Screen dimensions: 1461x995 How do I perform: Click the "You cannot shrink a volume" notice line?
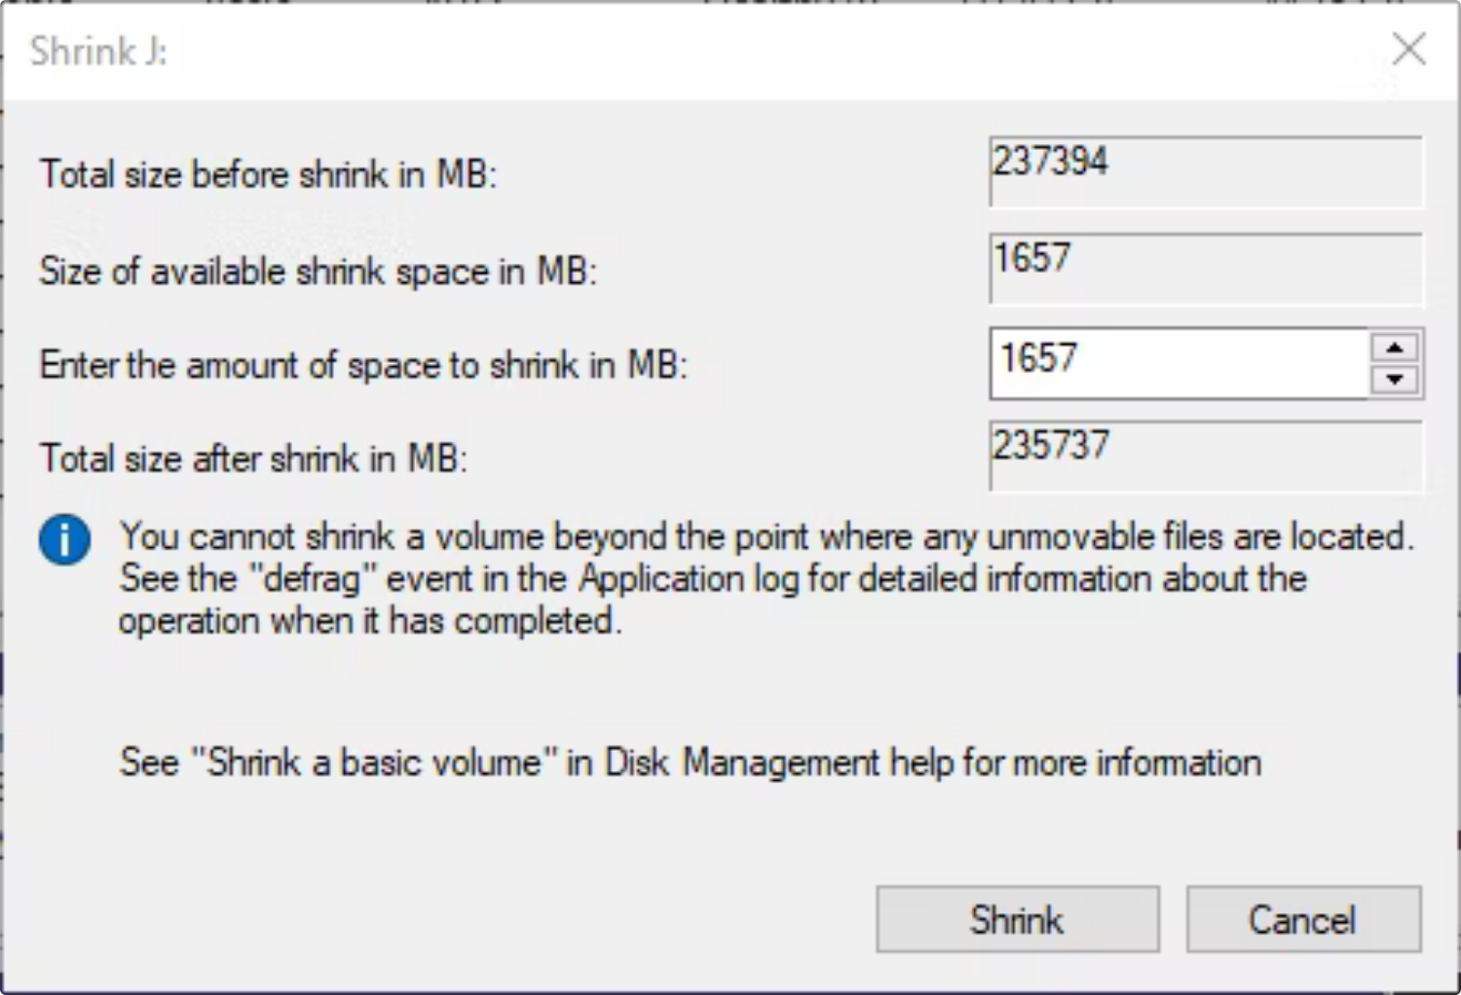click(766, 536)
